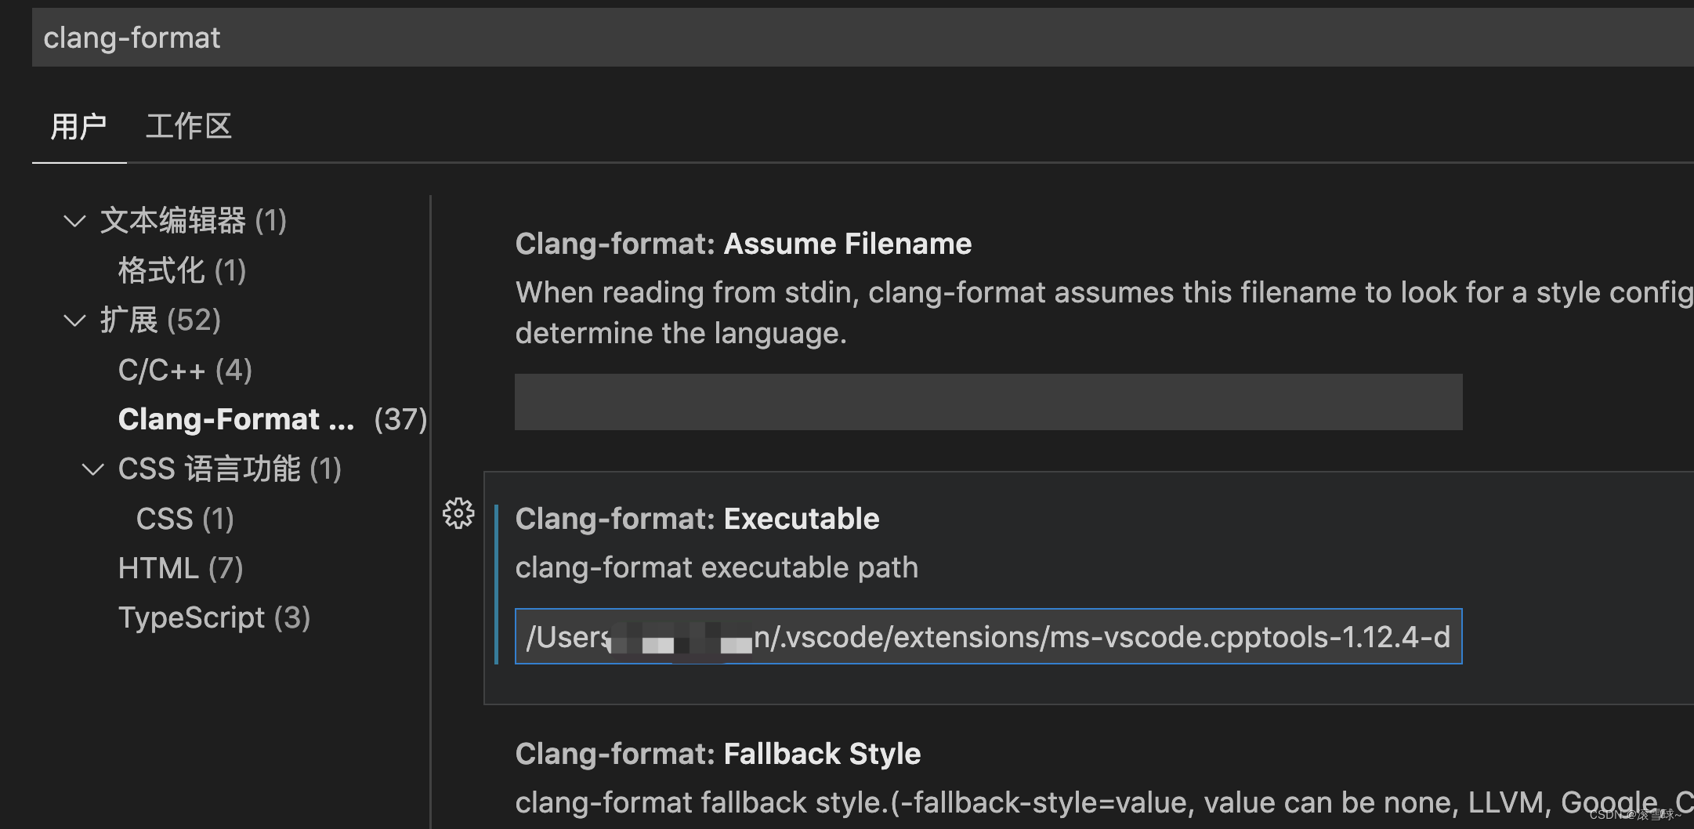1694x829 pixels.
Task: Click the Clang-format: Fallback Style title
Action: click(x=718, y=754)
